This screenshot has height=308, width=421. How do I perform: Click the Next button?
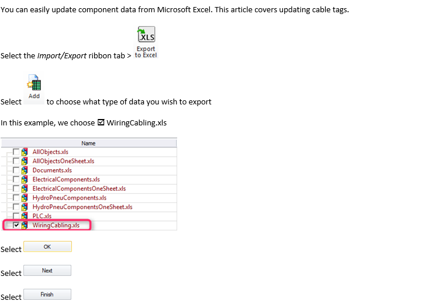47,271
